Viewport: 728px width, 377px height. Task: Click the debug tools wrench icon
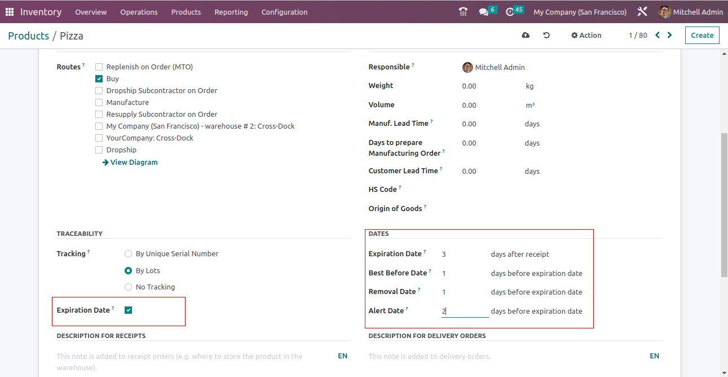[642, 12]
